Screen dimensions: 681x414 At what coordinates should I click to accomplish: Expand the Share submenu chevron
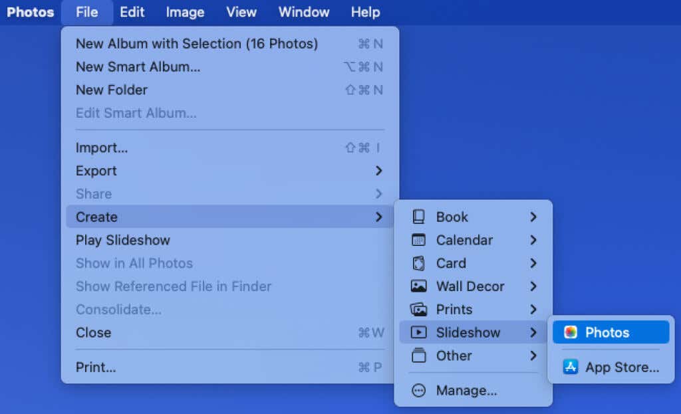click(378, 193)
